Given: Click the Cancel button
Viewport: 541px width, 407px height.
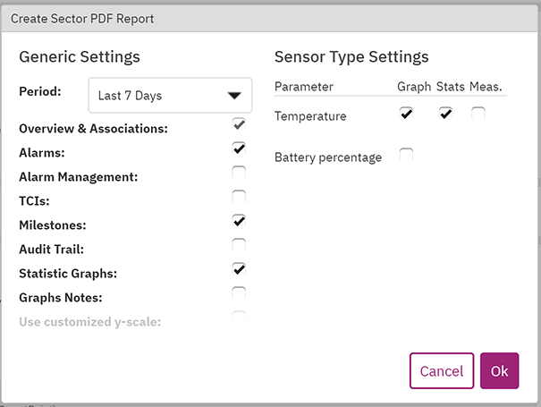Looking at the screenshot, I should (442, 370).
